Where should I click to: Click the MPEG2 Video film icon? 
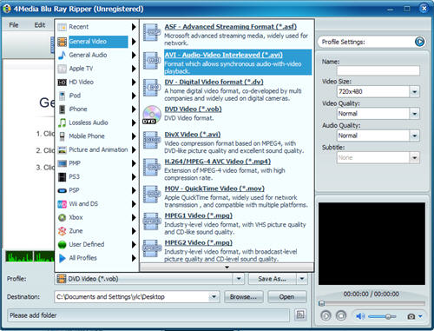[152, 248]
